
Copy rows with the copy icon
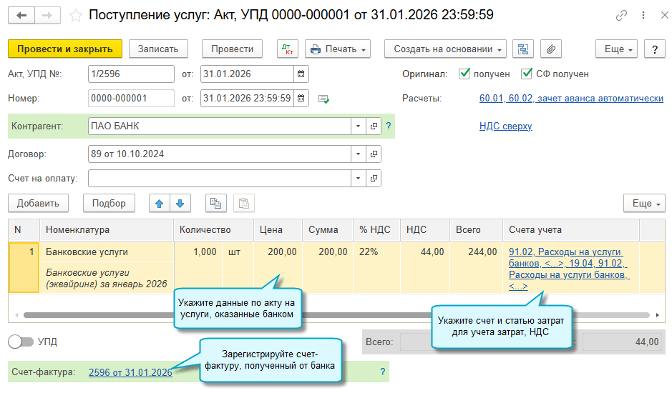click(215, 204)
